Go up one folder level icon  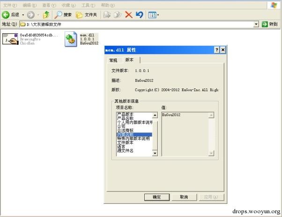tap(46, 15)
